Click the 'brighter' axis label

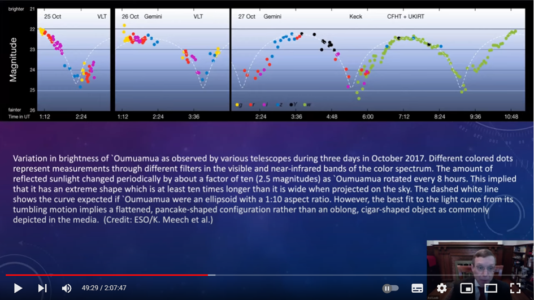pyautogui.click(x=16, y=9)
